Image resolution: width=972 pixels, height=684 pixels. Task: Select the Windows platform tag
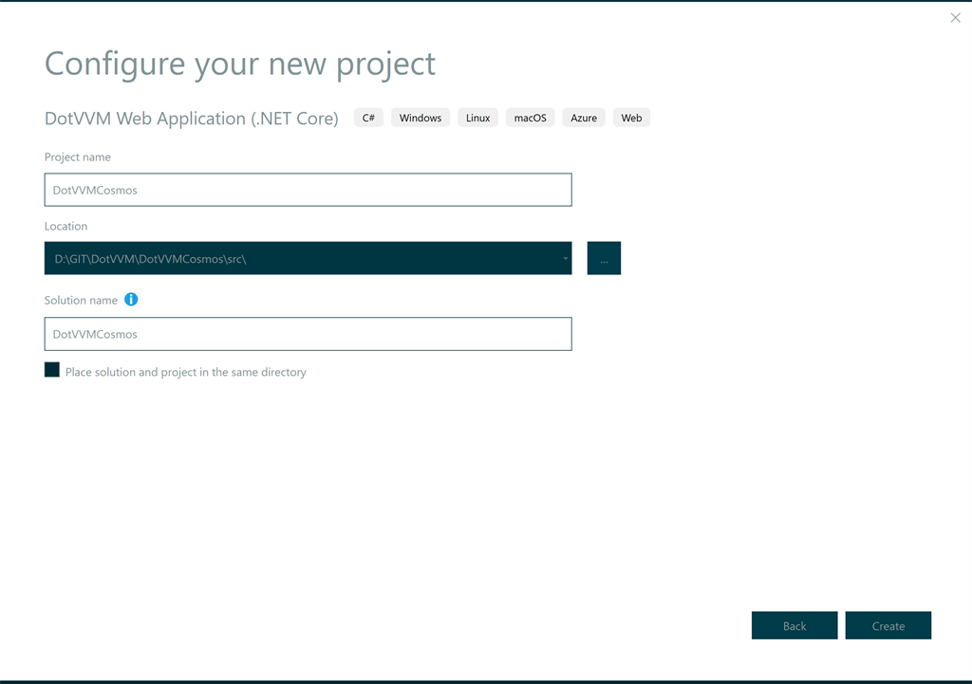point(420,117)
